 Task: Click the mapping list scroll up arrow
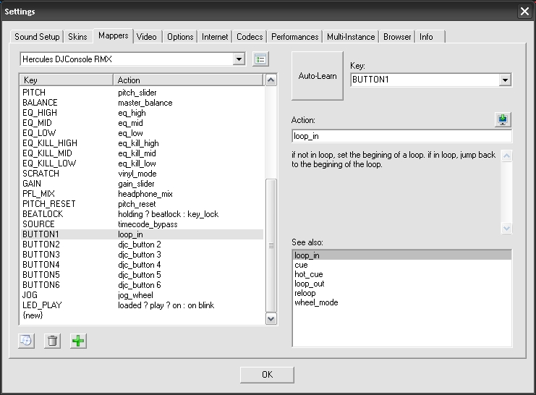[271, 80]
